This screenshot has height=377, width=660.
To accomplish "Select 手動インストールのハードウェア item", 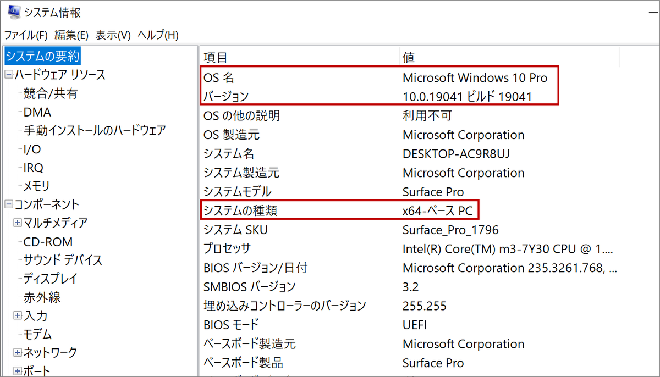I will point(95,131).
